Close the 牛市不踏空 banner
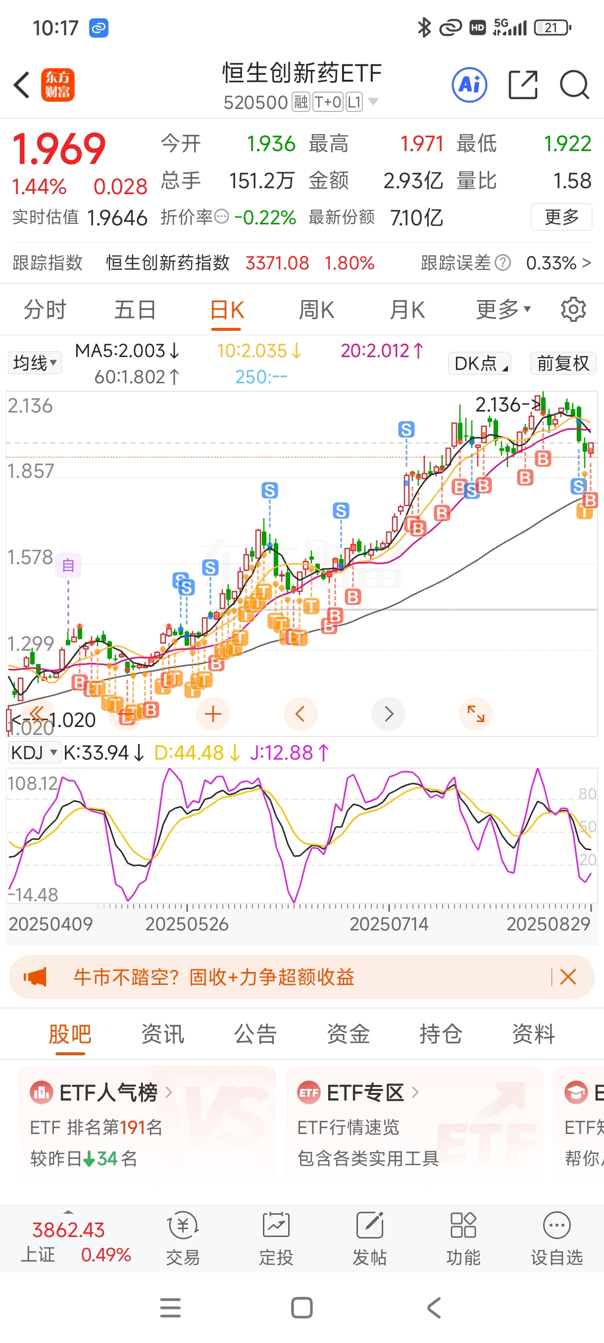Viewport: 604px width, 1343px height. coord(568,977)
